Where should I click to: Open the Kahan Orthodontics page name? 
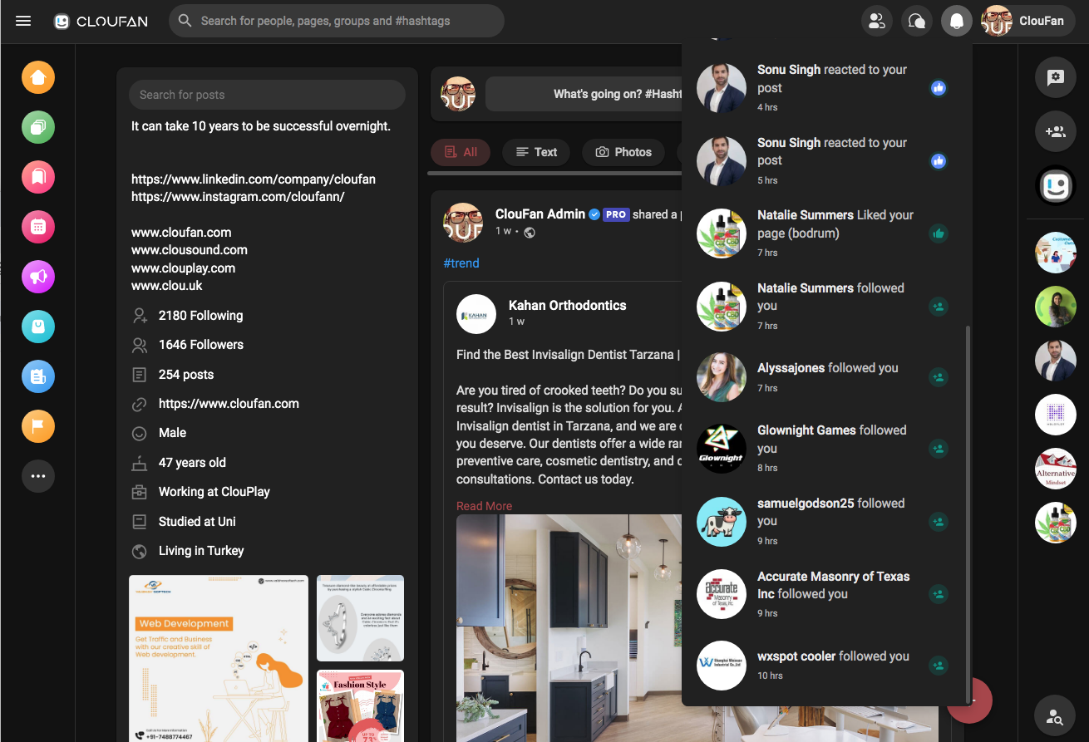click(568, 306)
